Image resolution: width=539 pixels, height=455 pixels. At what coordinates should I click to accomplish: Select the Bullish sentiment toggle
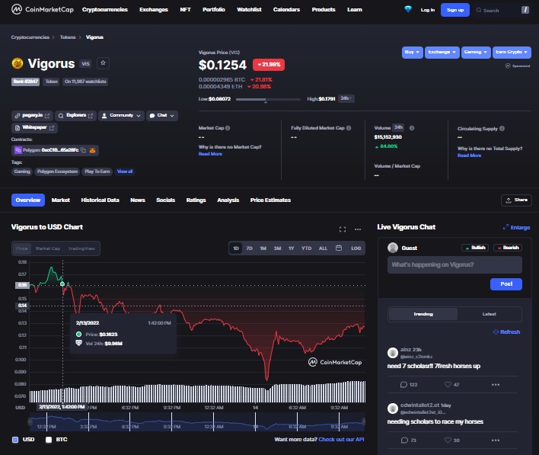coord(475,248)
